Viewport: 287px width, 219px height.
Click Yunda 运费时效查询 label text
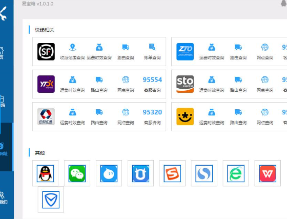tap(212, 123)
